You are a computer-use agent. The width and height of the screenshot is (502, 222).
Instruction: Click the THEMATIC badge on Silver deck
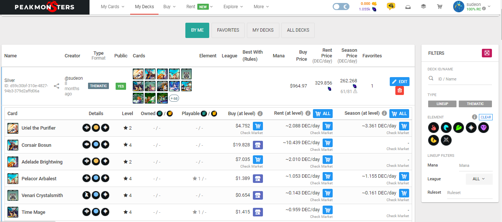pyautogui.click(x=98, y=86)
